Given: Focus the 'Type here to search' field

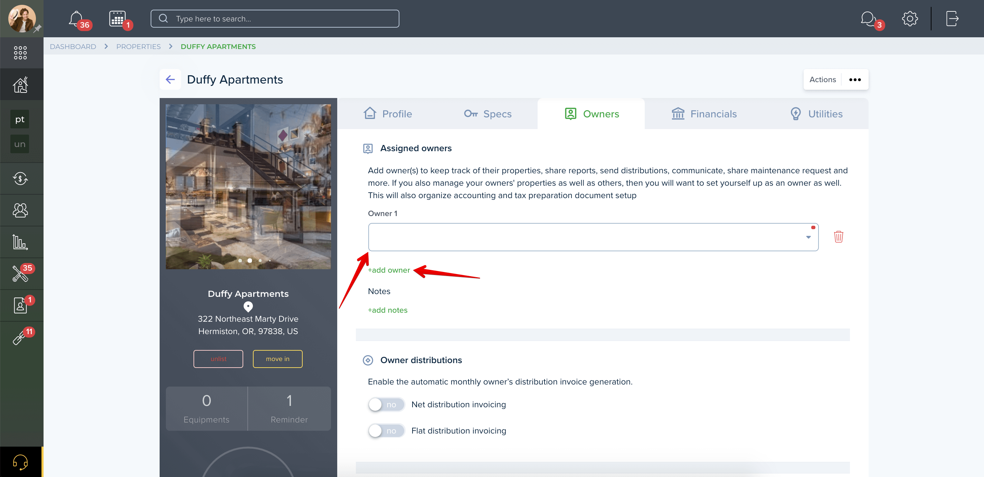Looking at the screenshot, I should [275, 18].
